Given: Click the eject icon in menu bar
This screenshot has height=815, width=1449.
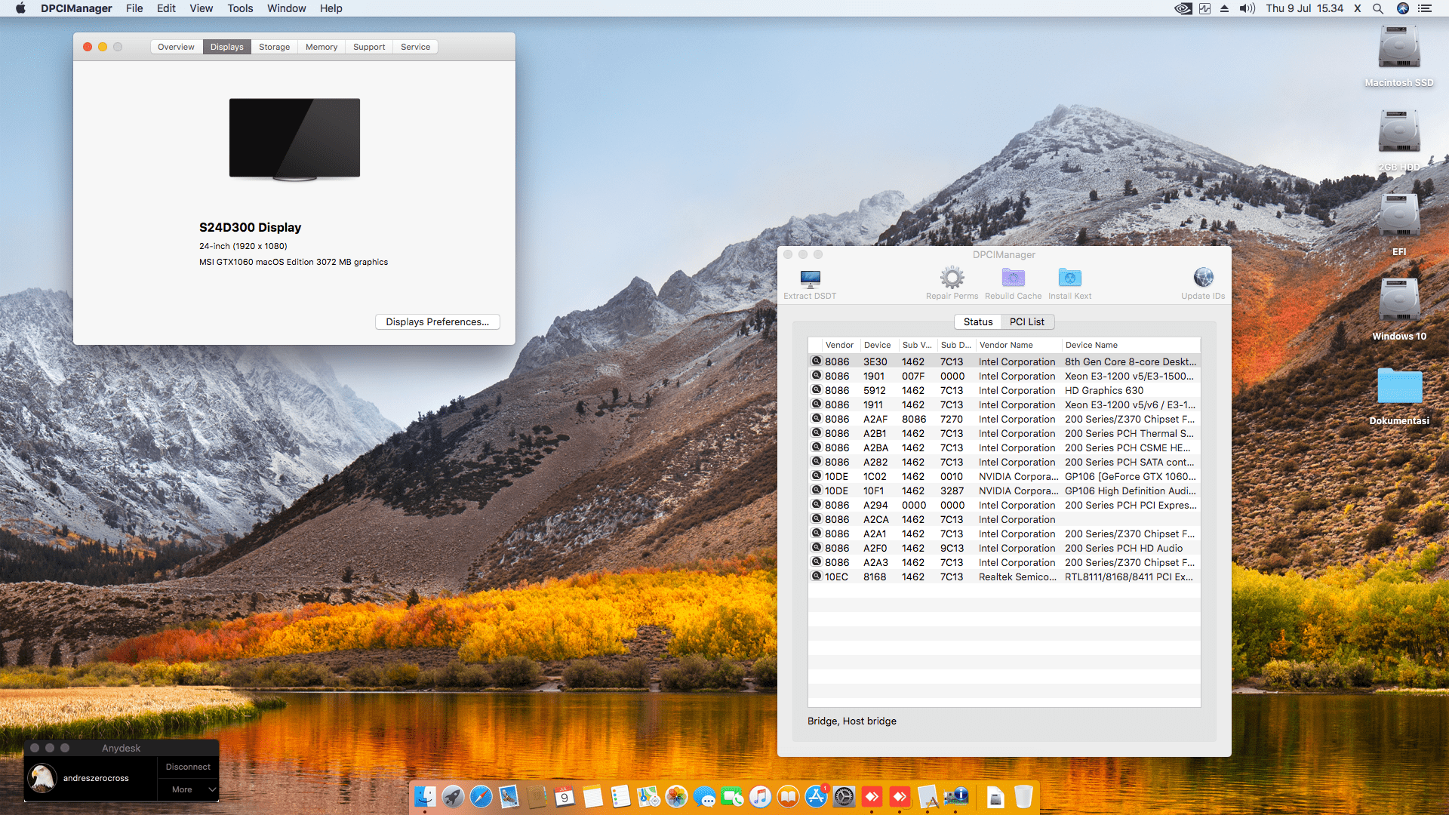Looking at the screenshot, I should 1224,8.
